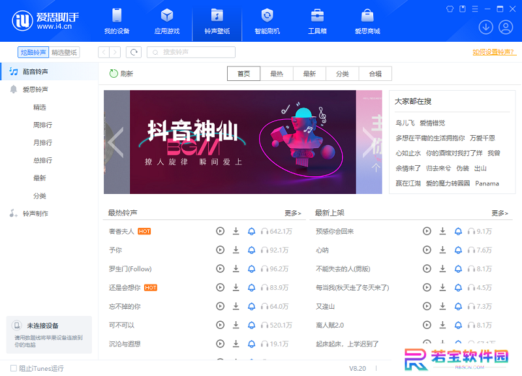
Task: Open the user account profile icon
Action: [505, 27]
